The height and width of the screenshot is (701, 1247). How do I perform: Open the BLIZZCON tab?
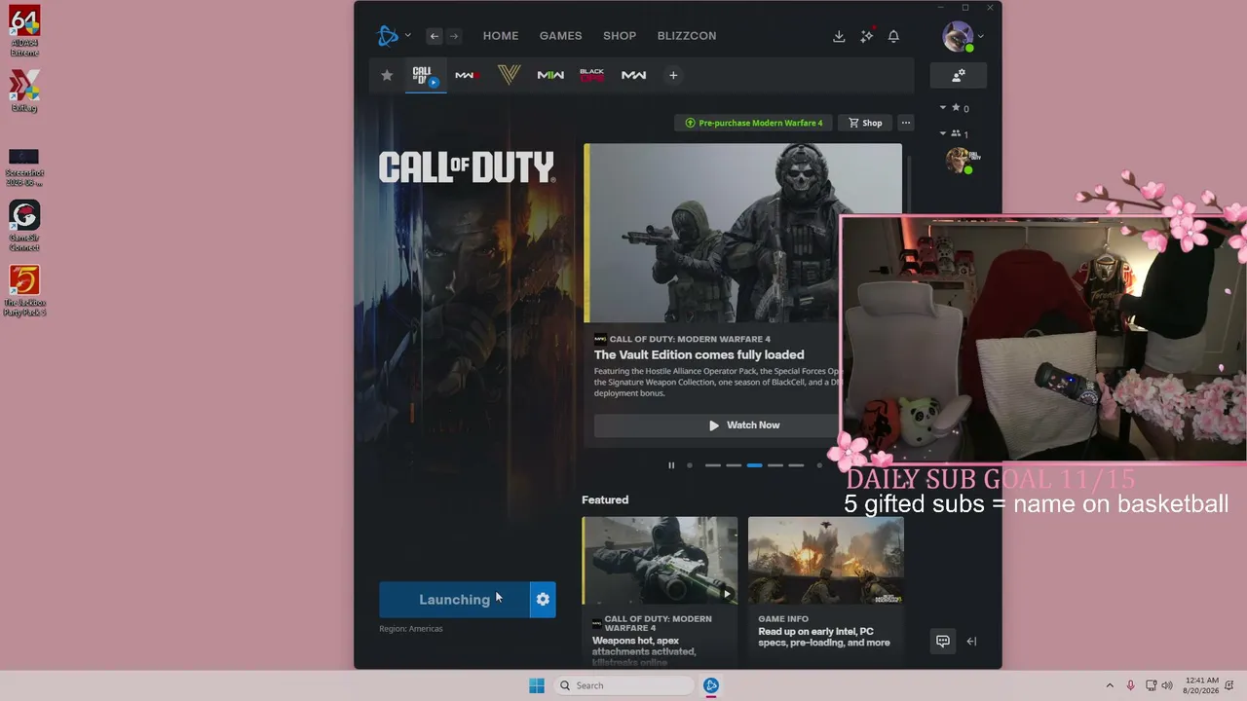point(687,36)
